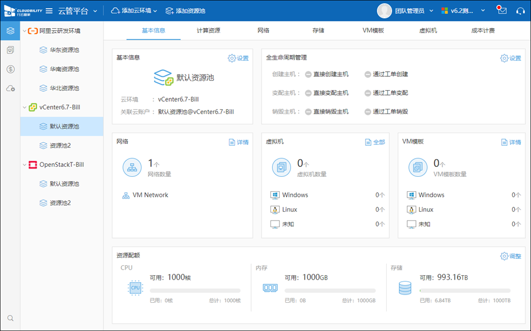Open the mail notifications icon
Viewport: 531px width, 331px height.
502,10
